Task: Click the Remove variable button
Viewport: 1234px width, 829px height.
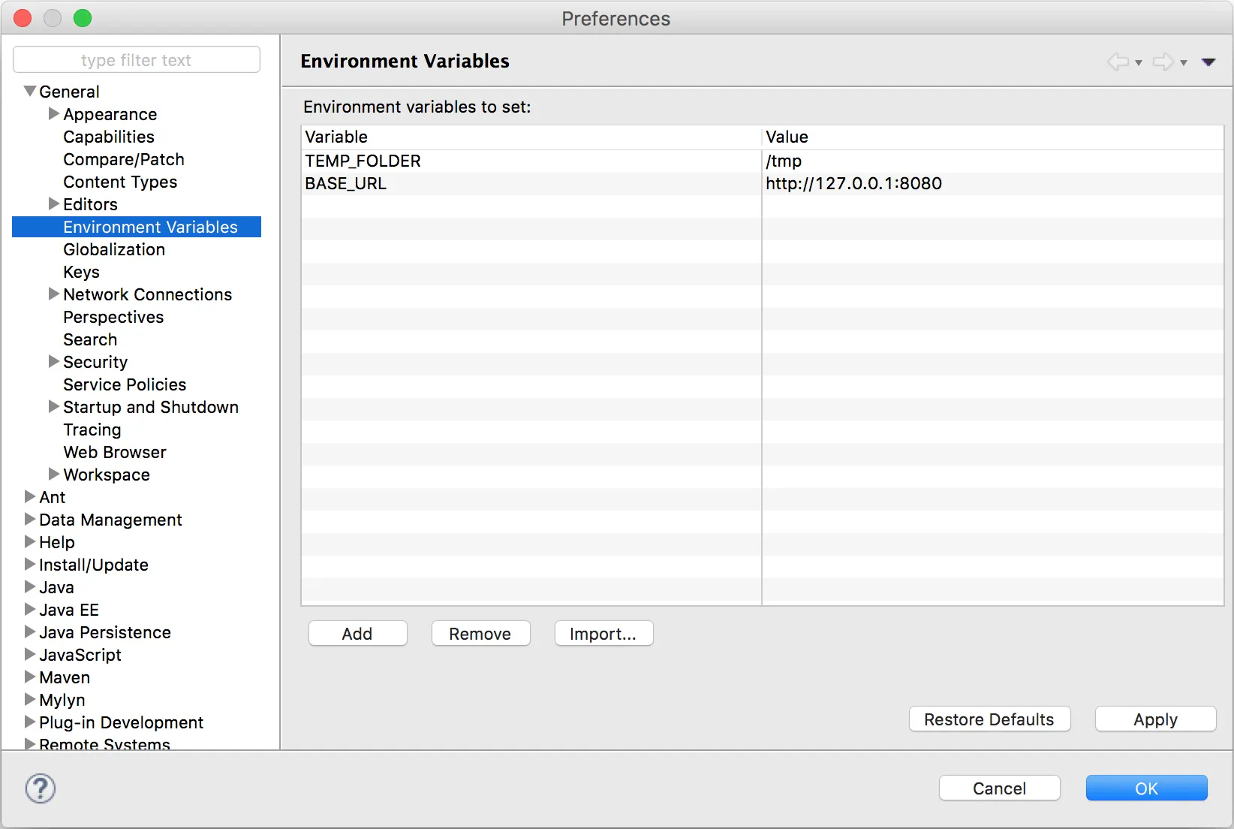Action: tap(480, 634)
